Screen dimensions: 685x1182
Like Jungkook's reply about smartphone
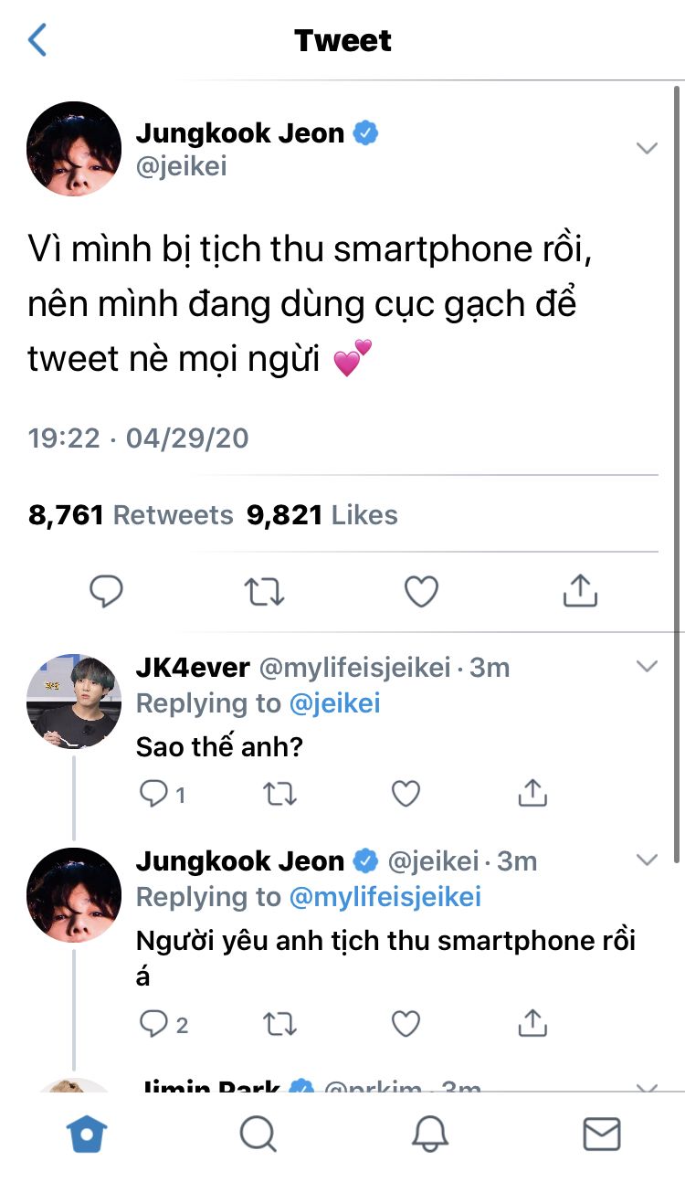coord(406,1023)
